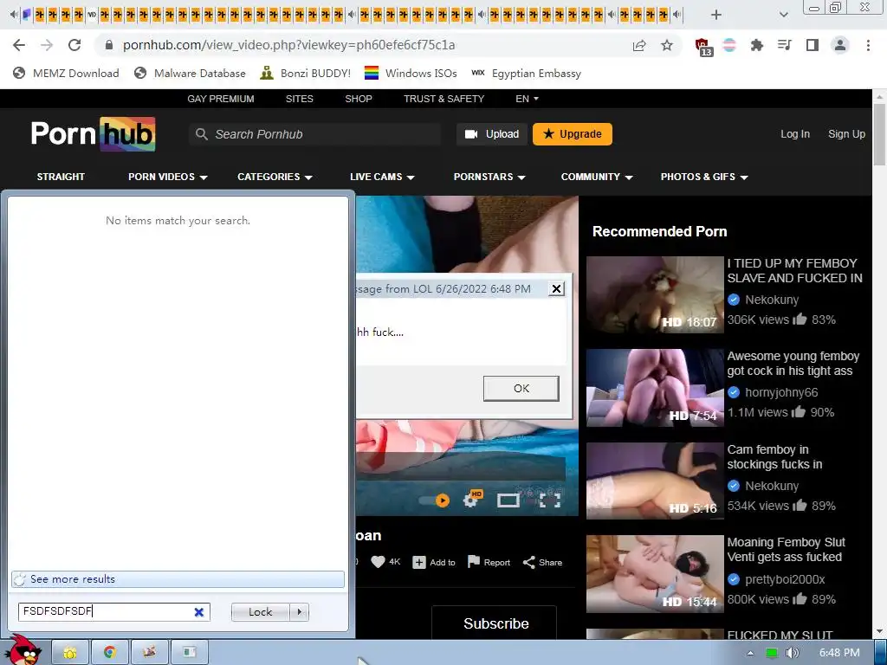Open the puzzle-piece Extensions menu
887x665 pixels.
point(757,45)
